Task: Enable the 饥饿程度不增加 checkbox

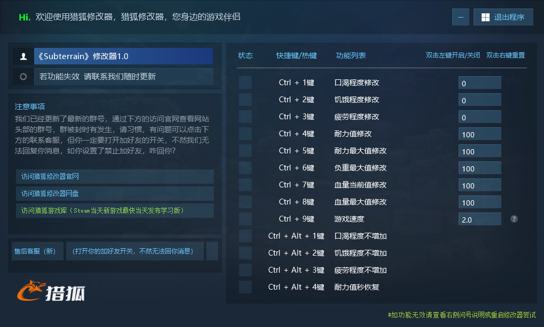Action: (x=245, y=253)
